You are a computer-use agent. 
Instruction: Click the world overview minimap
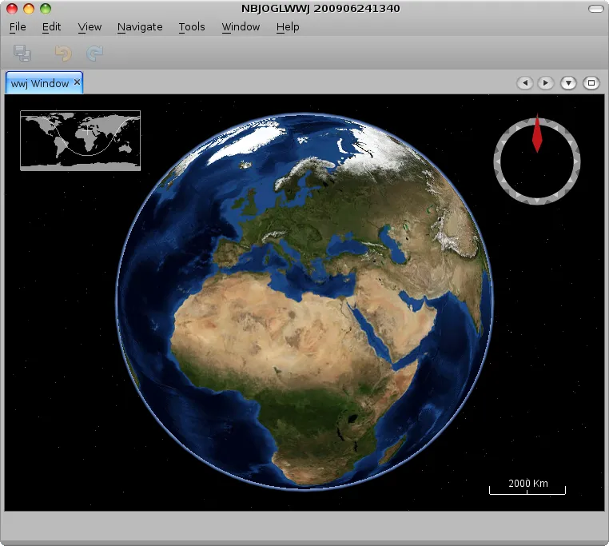coord(81,141)
